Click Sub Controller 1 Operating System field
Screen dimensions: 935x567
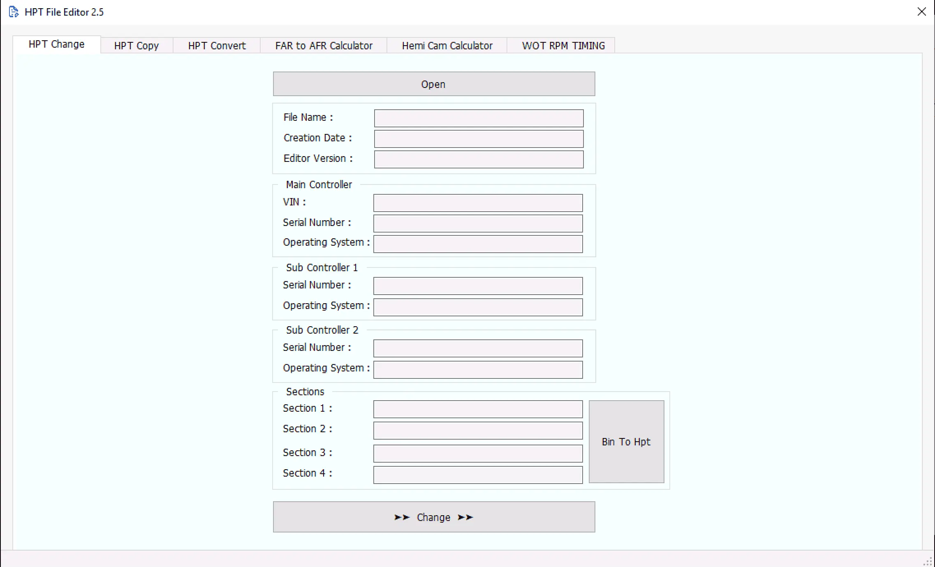click(478, 307)
